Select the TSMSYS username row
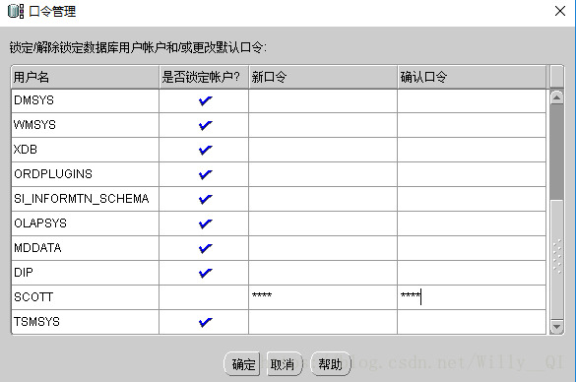Viewport: 576px width, 382px height. tap(86, 322)
